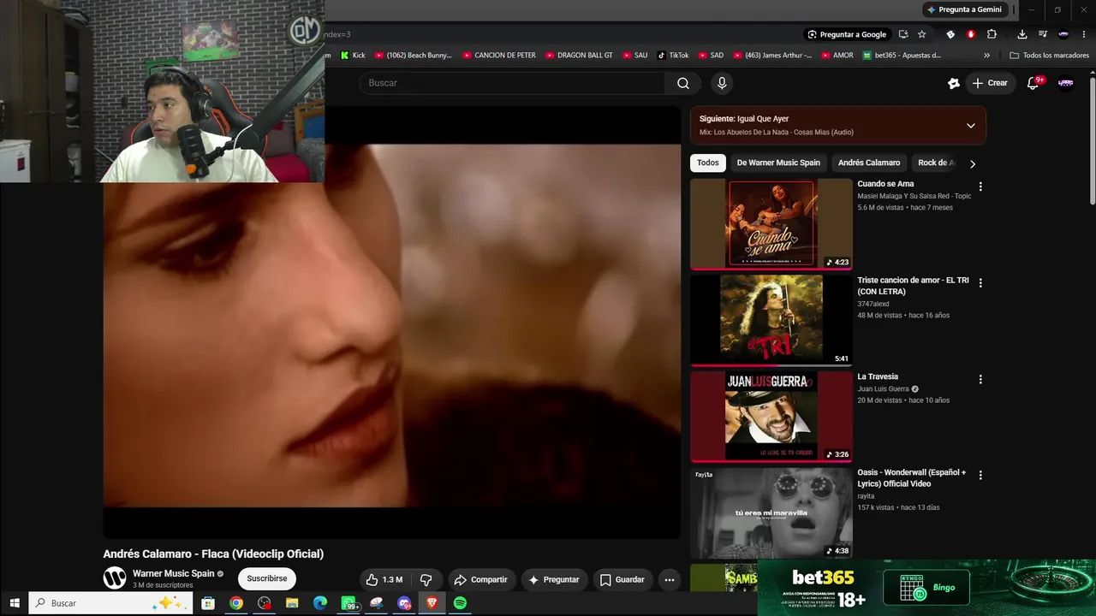Open the Windows Start menu

[x=14, y=603]
